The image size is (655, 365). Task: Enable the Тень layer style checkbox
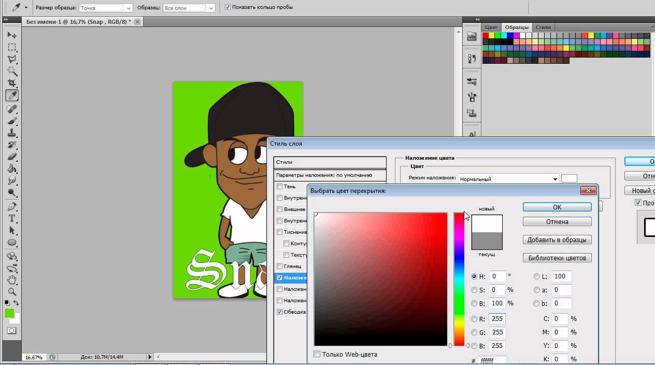point(279,187)
